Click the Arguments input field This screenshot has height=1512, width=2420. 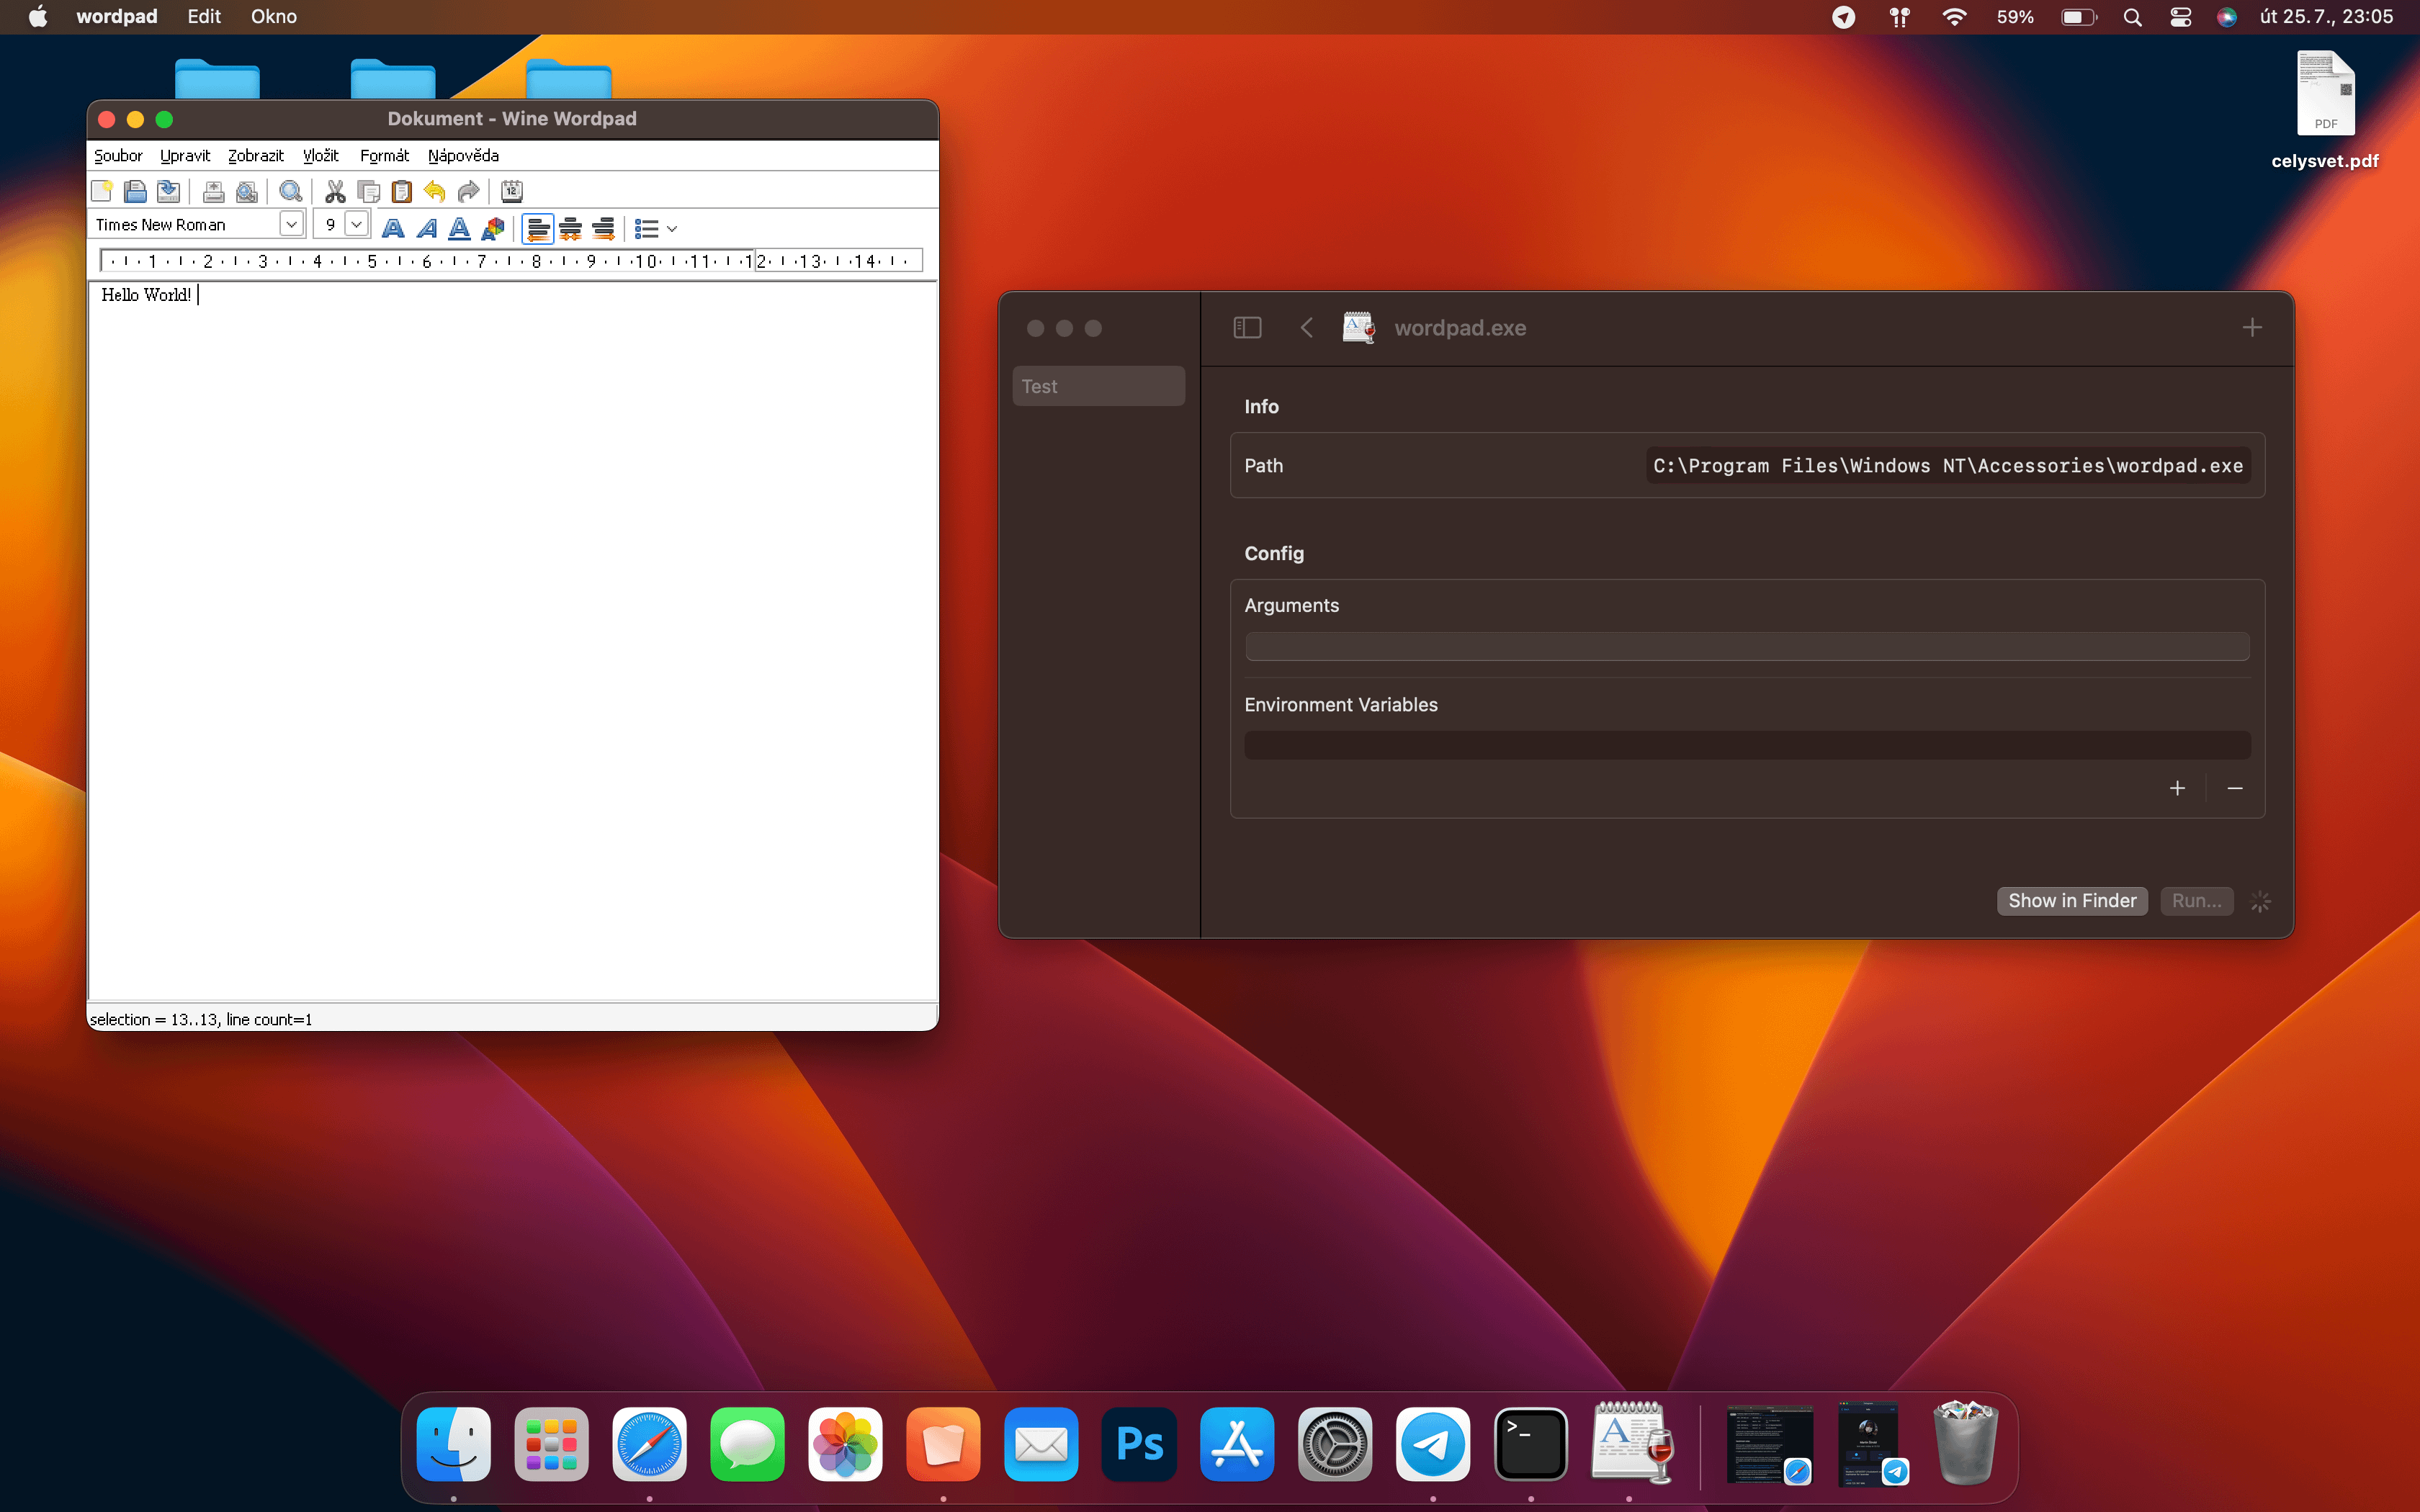pos(1747,646)
